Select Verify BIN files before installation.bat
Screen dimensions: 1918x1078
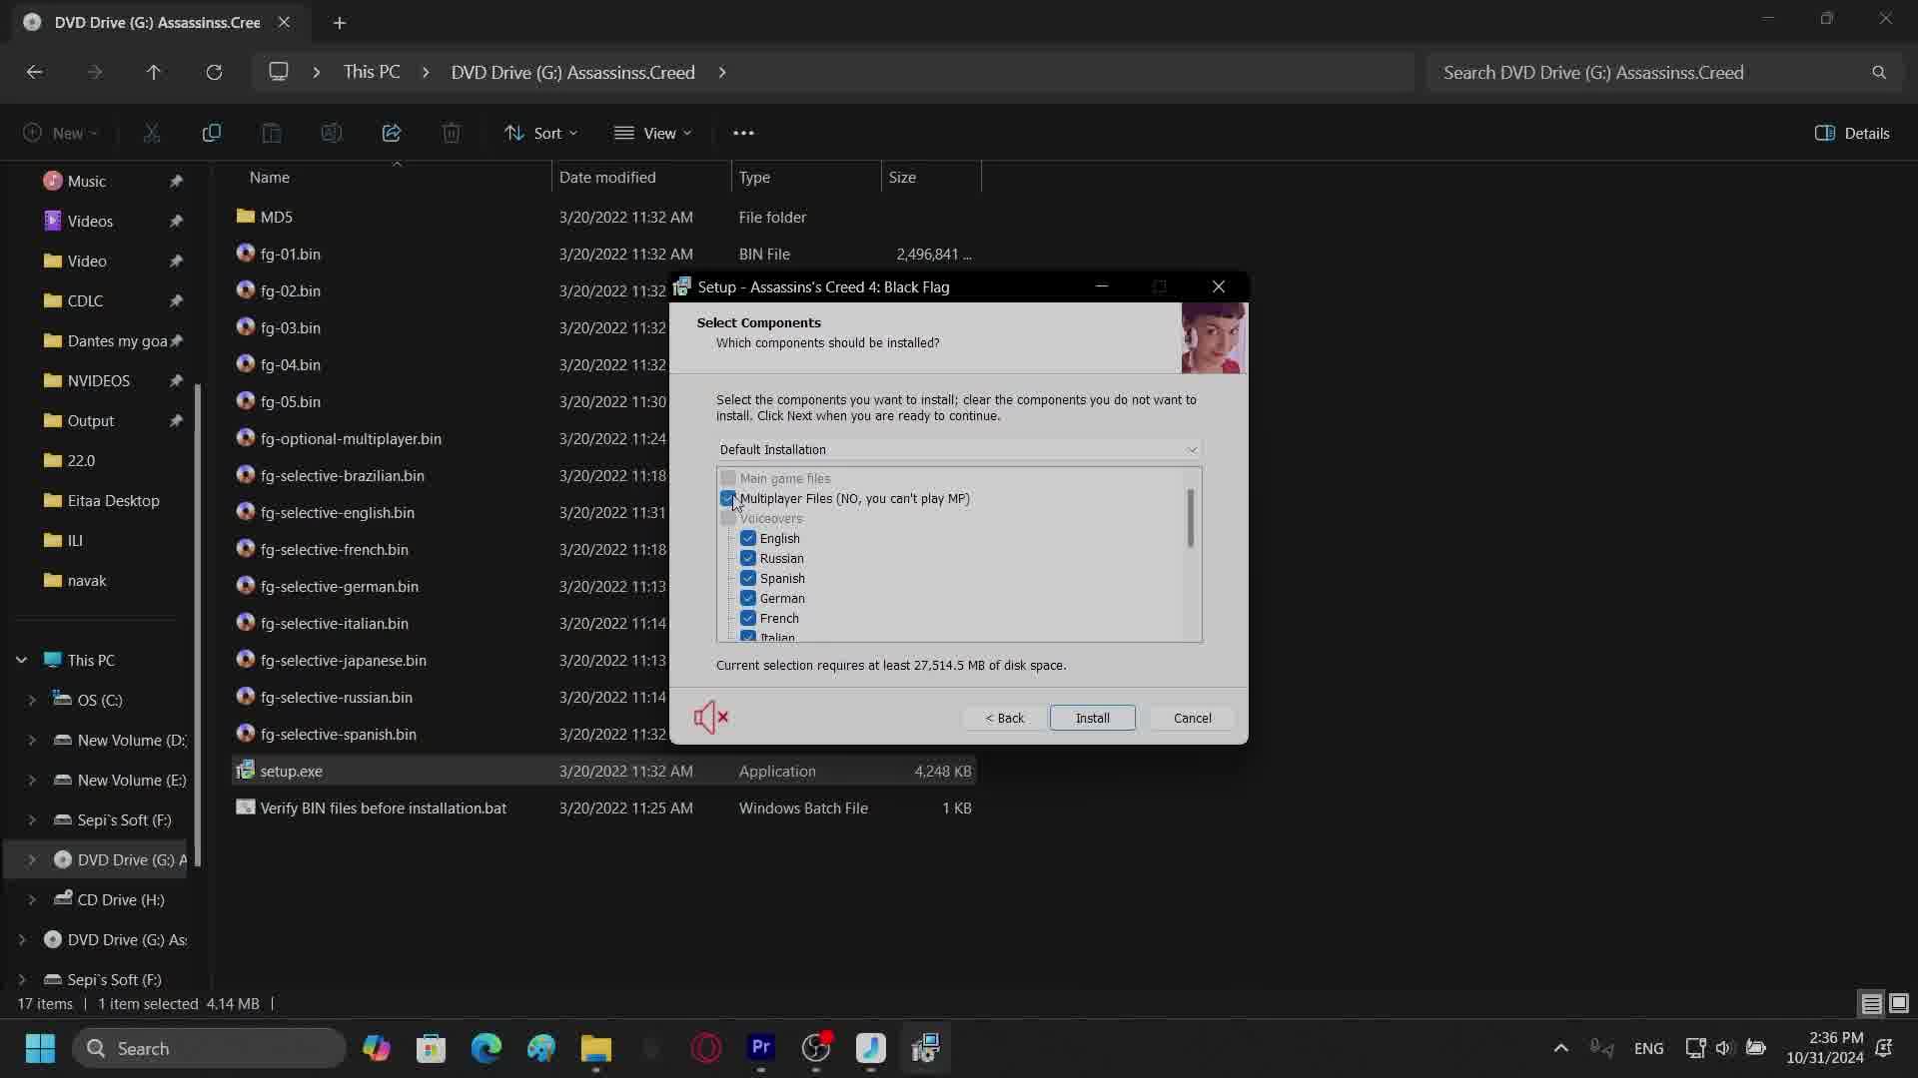click(603, 808)
